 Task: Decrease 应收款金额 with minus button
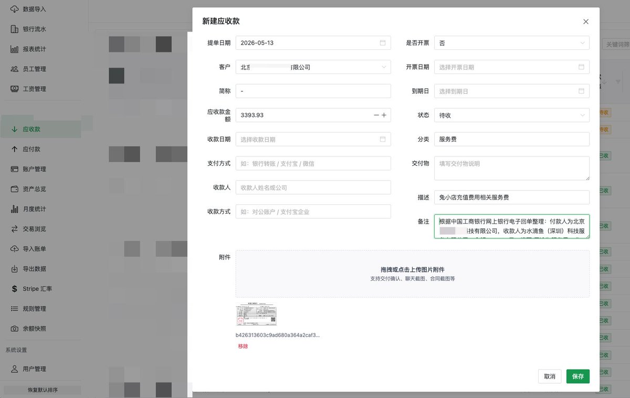pyautogui.click(x=376, y=115)
